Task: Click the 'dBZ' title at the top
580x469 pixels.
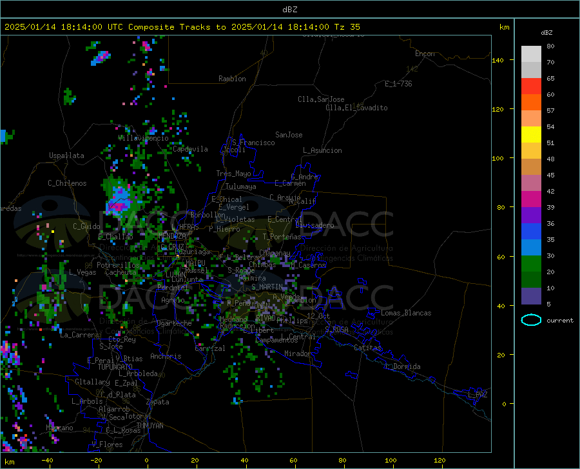Action: coord(289,10)
